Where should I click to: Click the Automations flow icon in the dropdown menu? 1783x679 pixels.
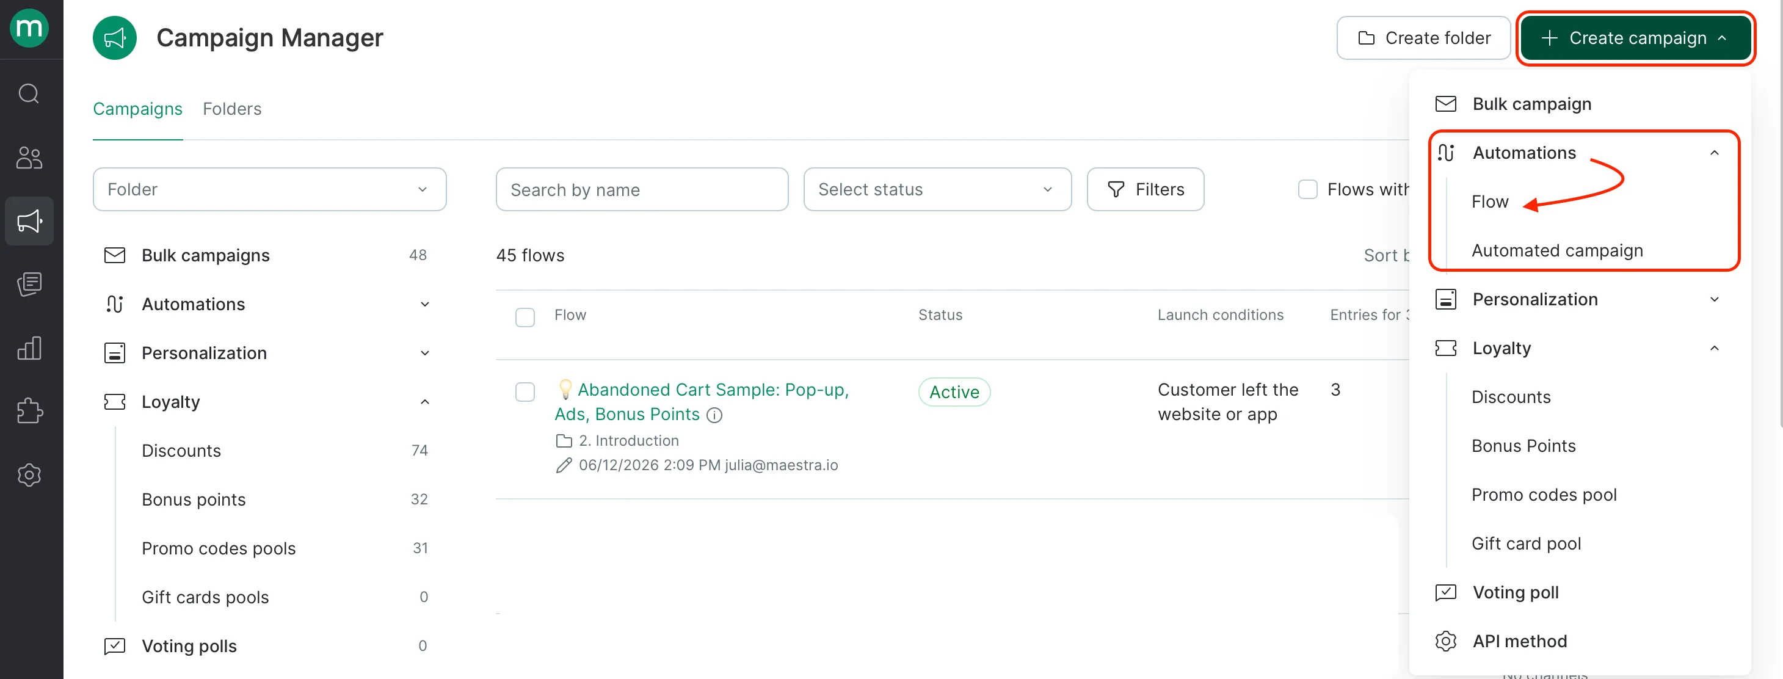pyautogui.click(x=1446, y=153)
